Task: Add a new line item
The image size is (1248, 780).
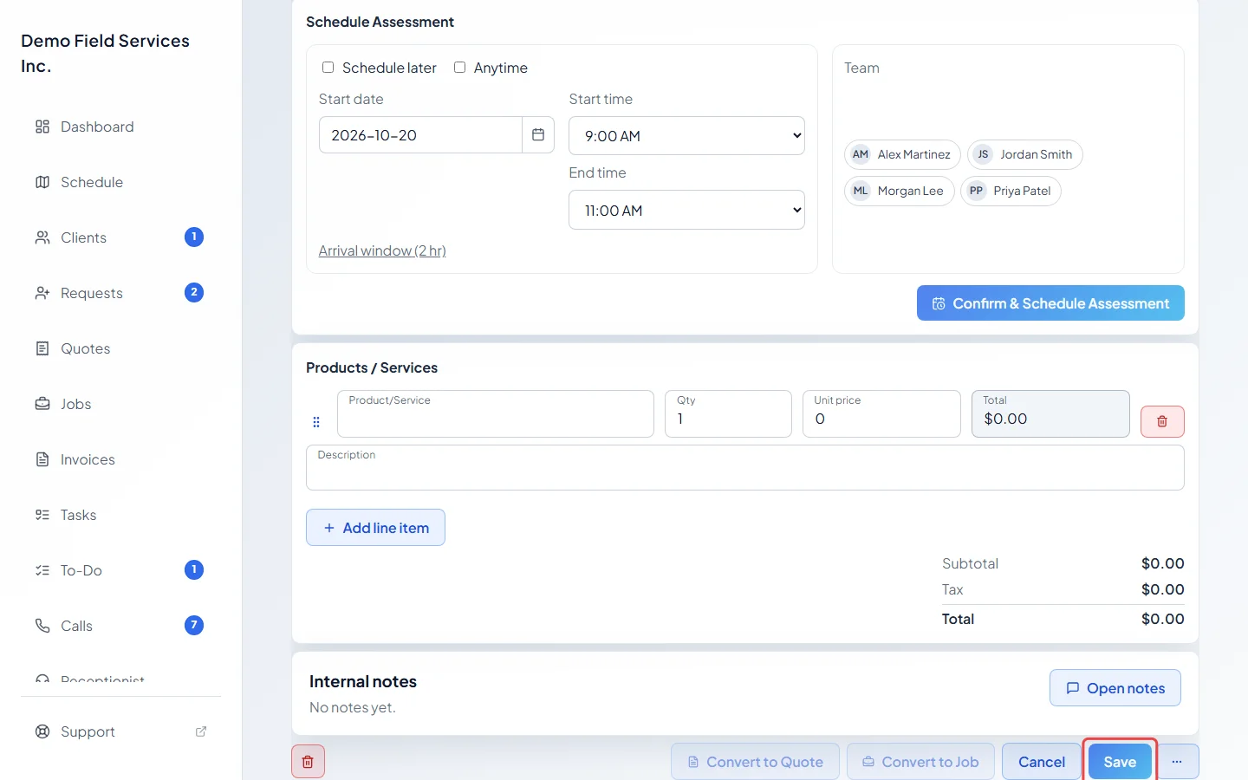Action: (375, 528)
